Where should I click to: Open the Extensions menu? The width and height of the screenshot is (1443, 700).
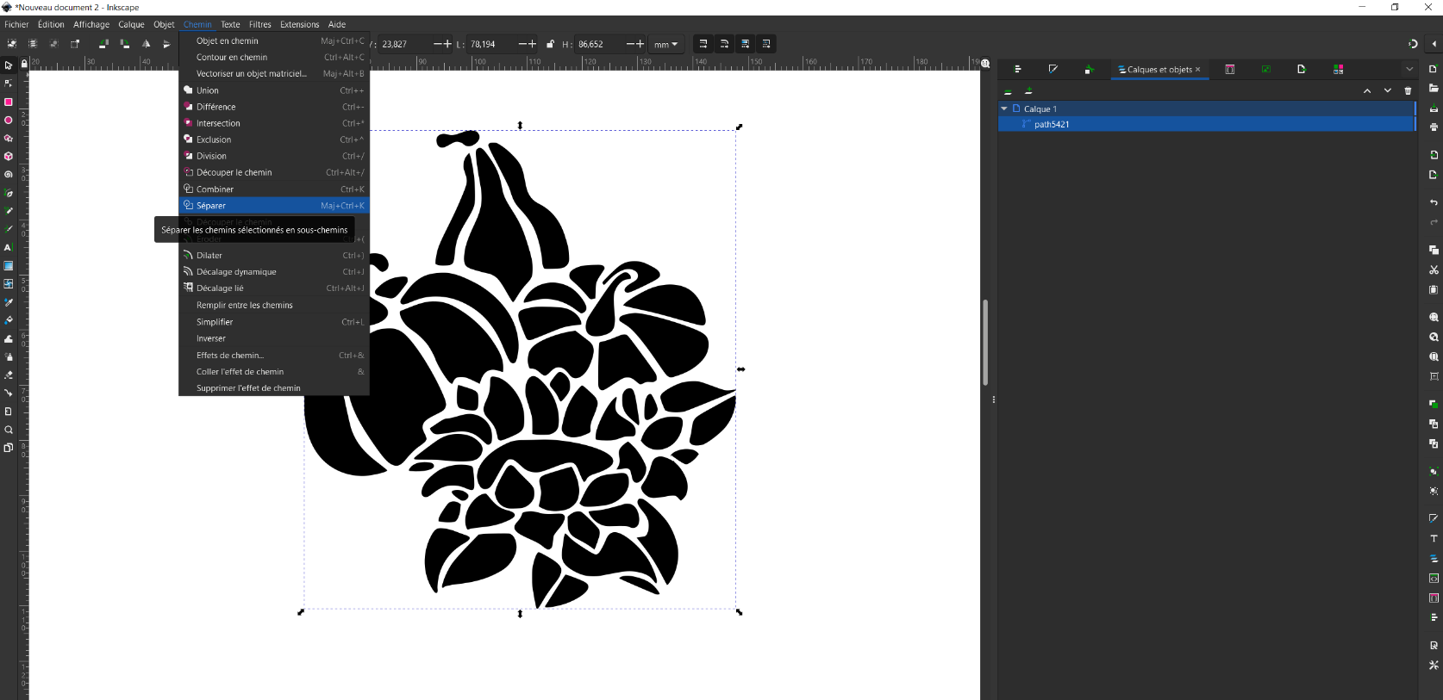tap(299, 24)
